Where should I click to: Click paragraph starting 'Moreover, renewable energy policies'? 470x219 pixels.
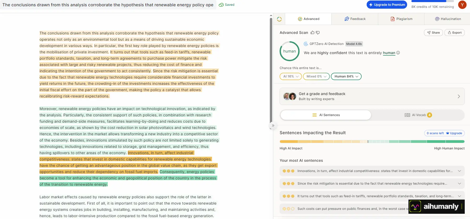click(x=129, y=147)
